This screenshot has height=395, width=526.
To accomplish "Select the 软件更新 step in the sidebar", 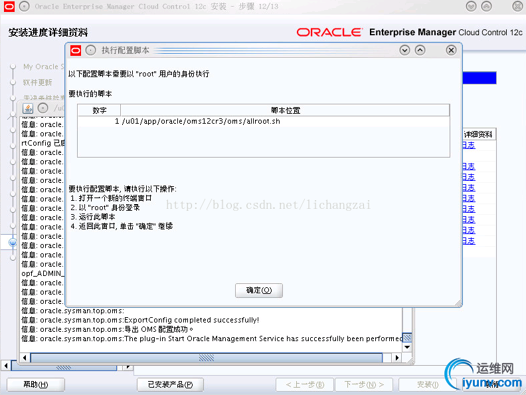I will pyautogui.click(x=38, y=82).
